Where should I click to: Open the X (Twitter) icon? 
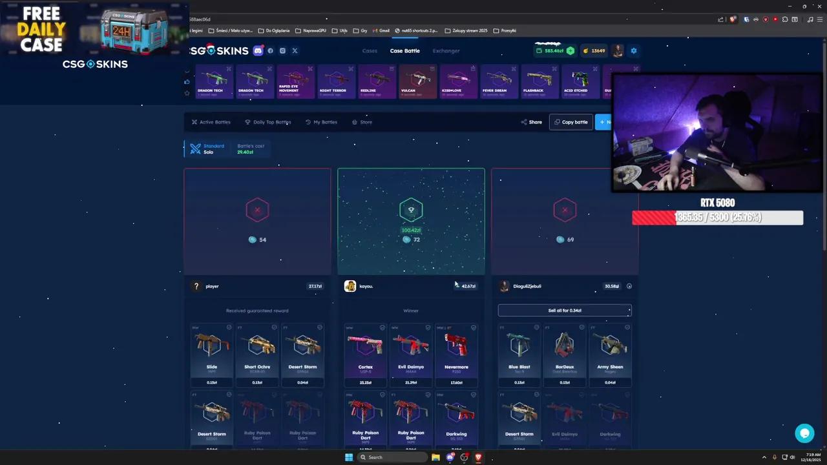coord(295,50)
